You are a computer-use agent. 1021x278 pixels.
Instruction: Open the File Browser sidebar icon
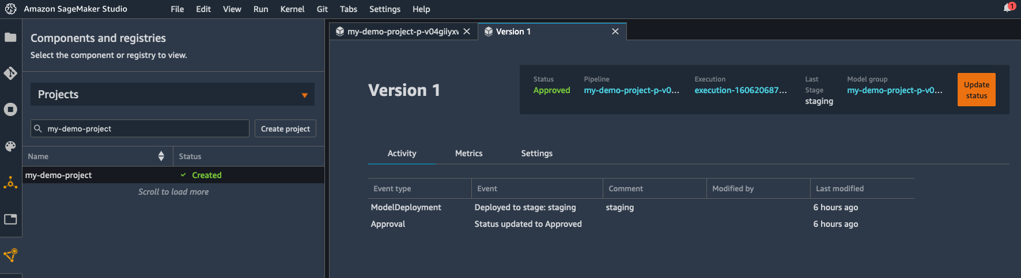pos(10,37)
